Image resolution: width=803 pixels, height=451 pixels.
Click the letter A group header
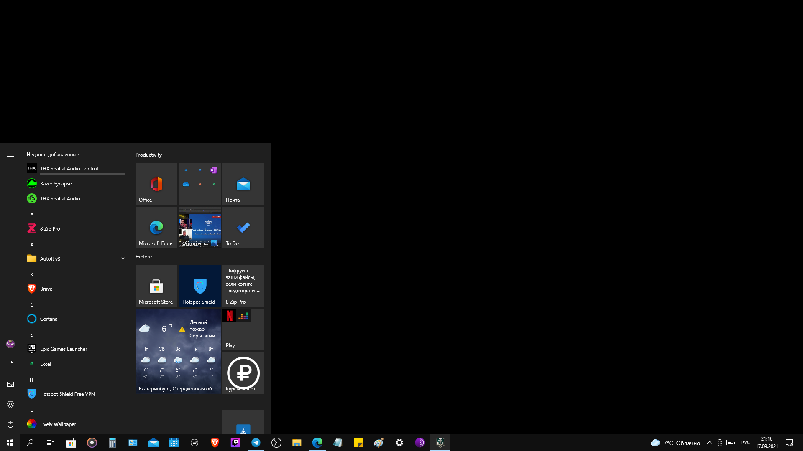[32, 244]
